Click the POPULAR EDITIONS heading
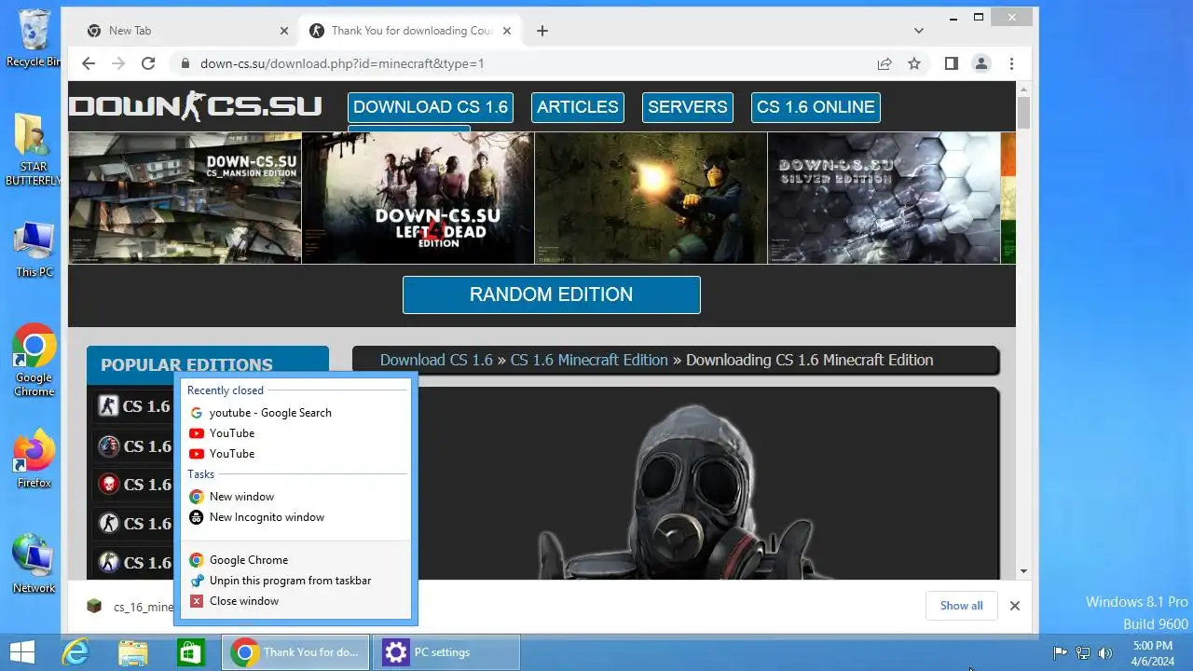 pos(186,365)
